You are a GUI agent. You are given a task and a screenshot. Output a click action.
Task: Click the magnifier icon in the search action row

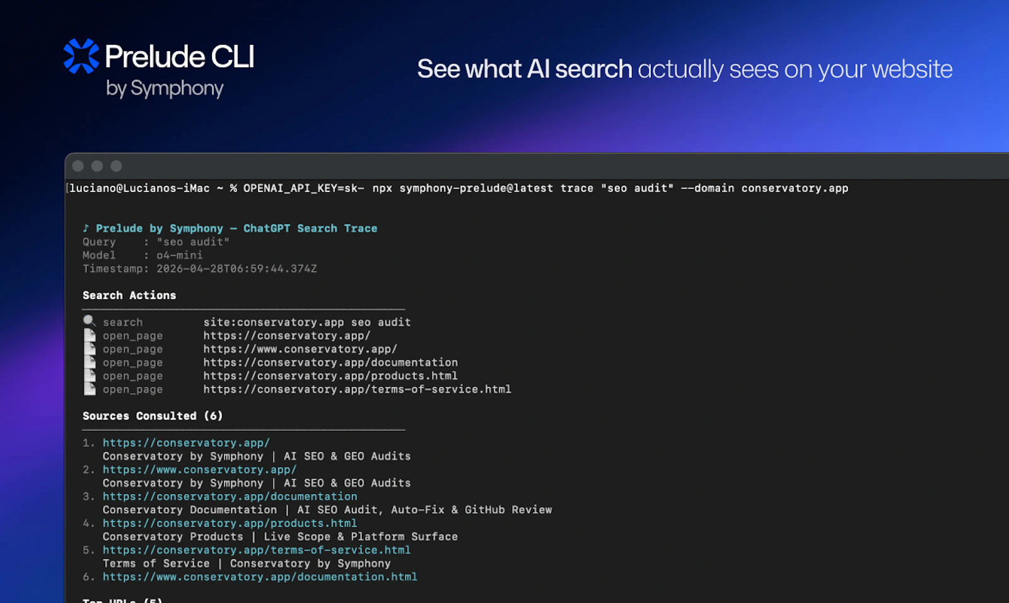pyautogui.click(x=90, y=321)
